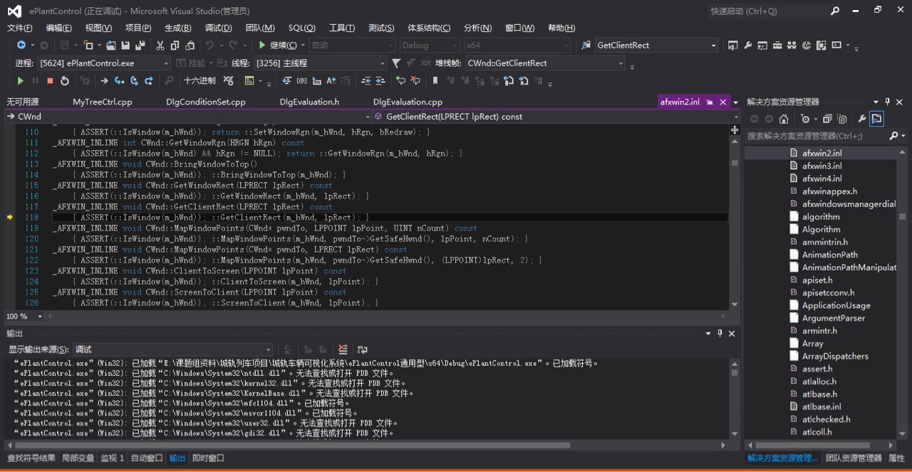
Task: Click the toolbox icon in the top-right toolbar
Action: (777, 46)
